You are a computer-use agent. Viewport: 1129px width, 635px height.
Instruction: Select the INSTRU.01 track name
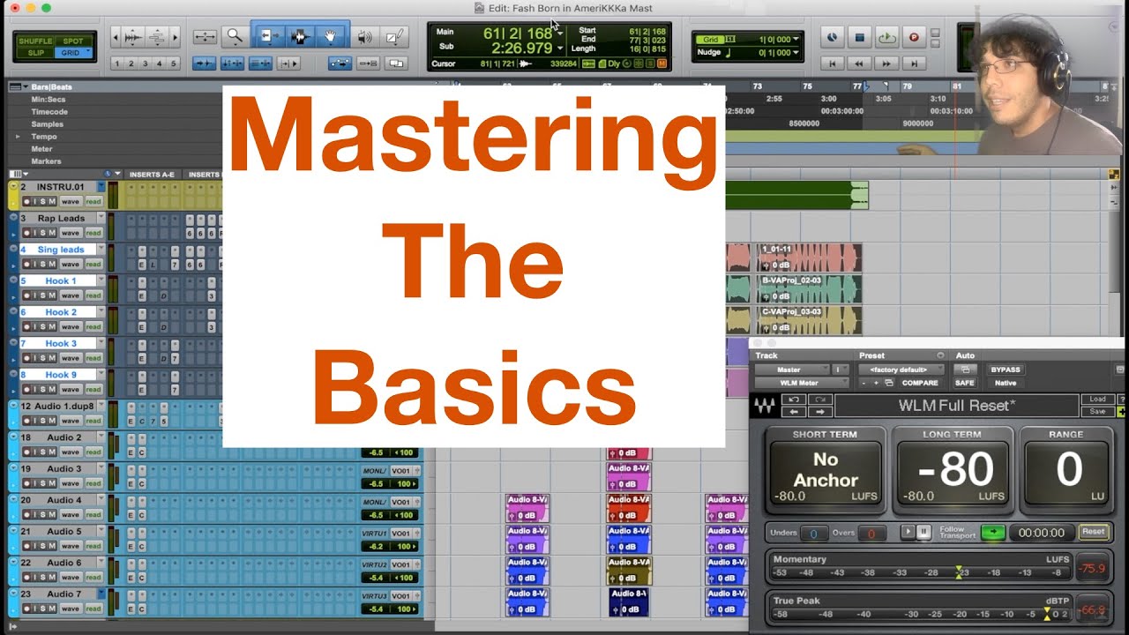(x=60, y=187)
